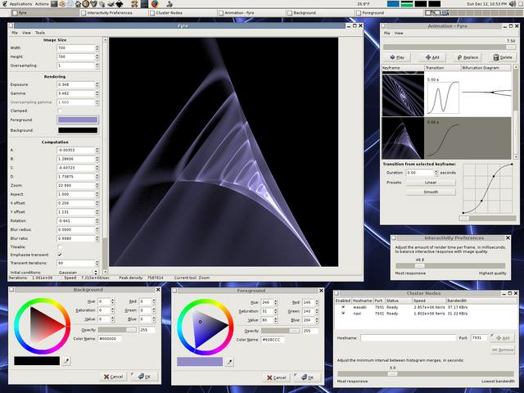Click Replace in the Animation toolbar

tap(468, 57)
